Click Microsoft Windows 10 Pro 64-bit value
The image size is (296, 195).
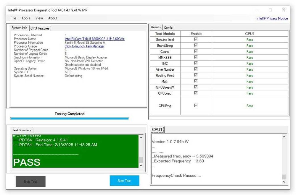pyautogui.click(x=86, y=68)
